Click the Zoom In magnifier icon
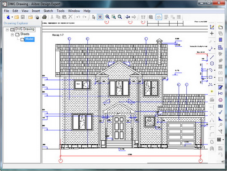The image size is (227, 171). coord(108,17)
